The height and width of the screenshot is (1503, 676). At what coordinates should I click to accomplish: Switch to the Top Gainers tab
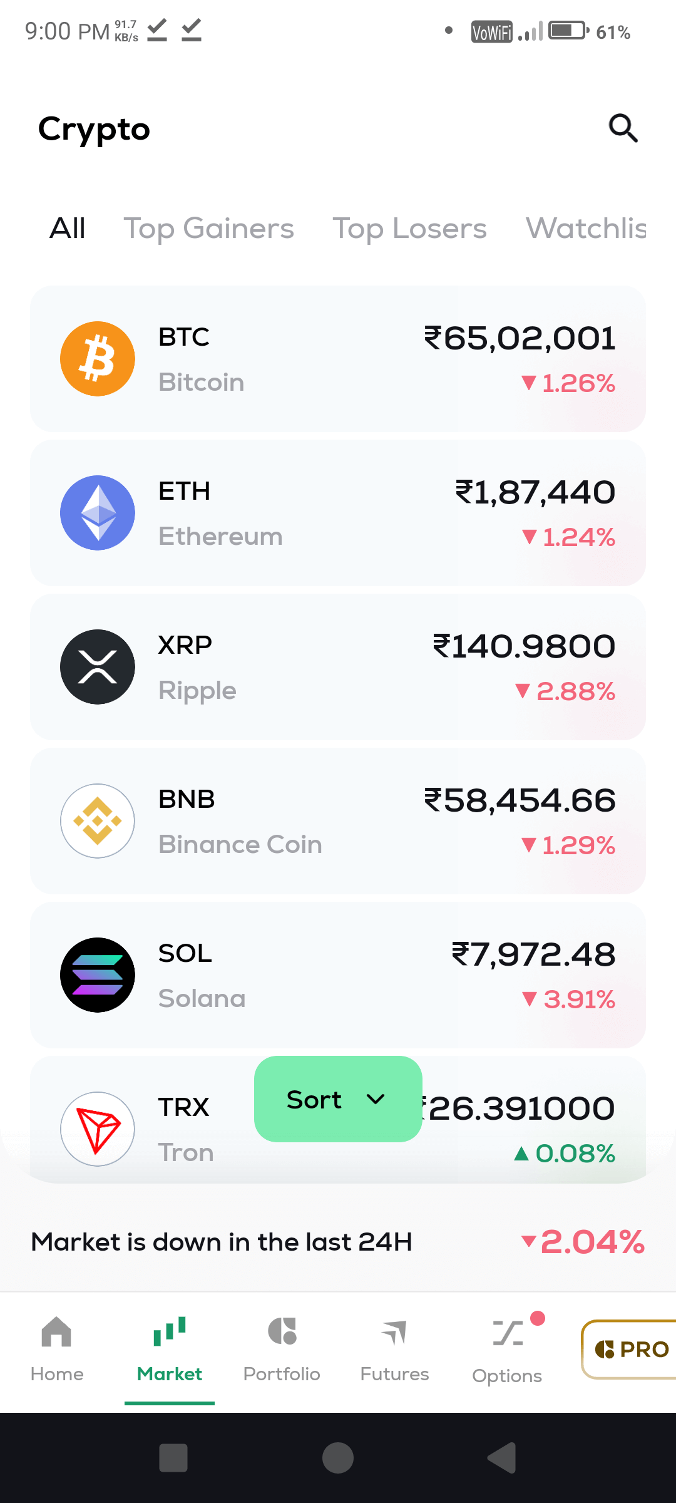pyautogui.click(x=208, y=229)
